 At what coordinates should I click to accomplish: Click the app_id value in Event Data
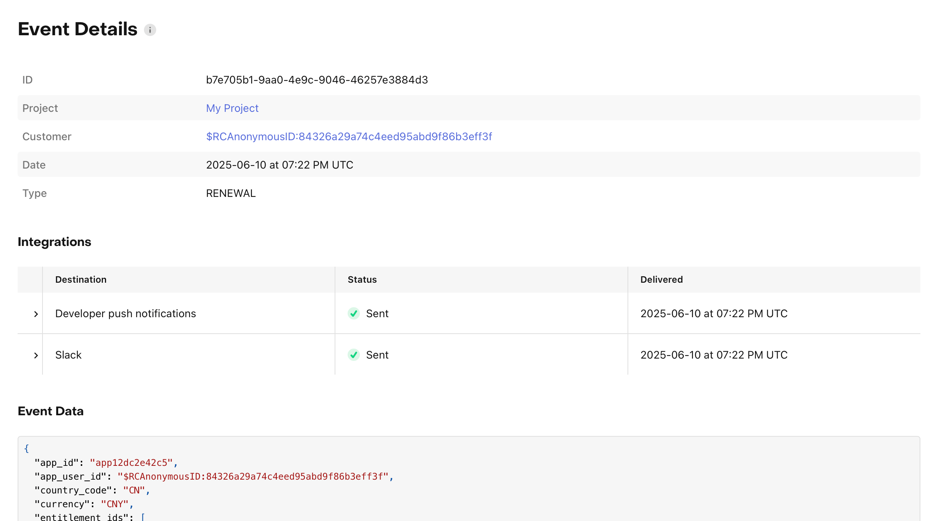131,463
